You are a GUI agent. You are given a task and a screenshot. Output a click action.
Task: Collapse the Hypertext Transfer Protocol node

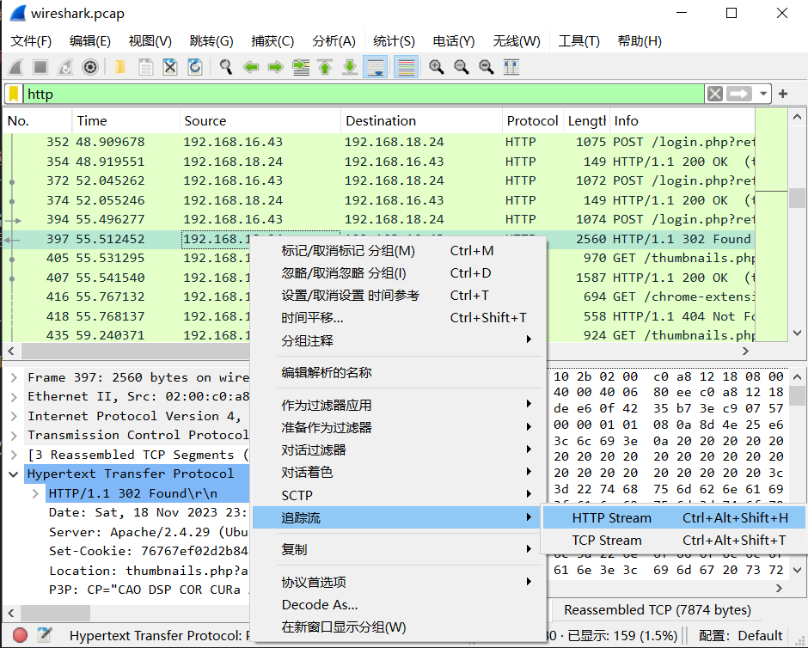pos(15,474)
